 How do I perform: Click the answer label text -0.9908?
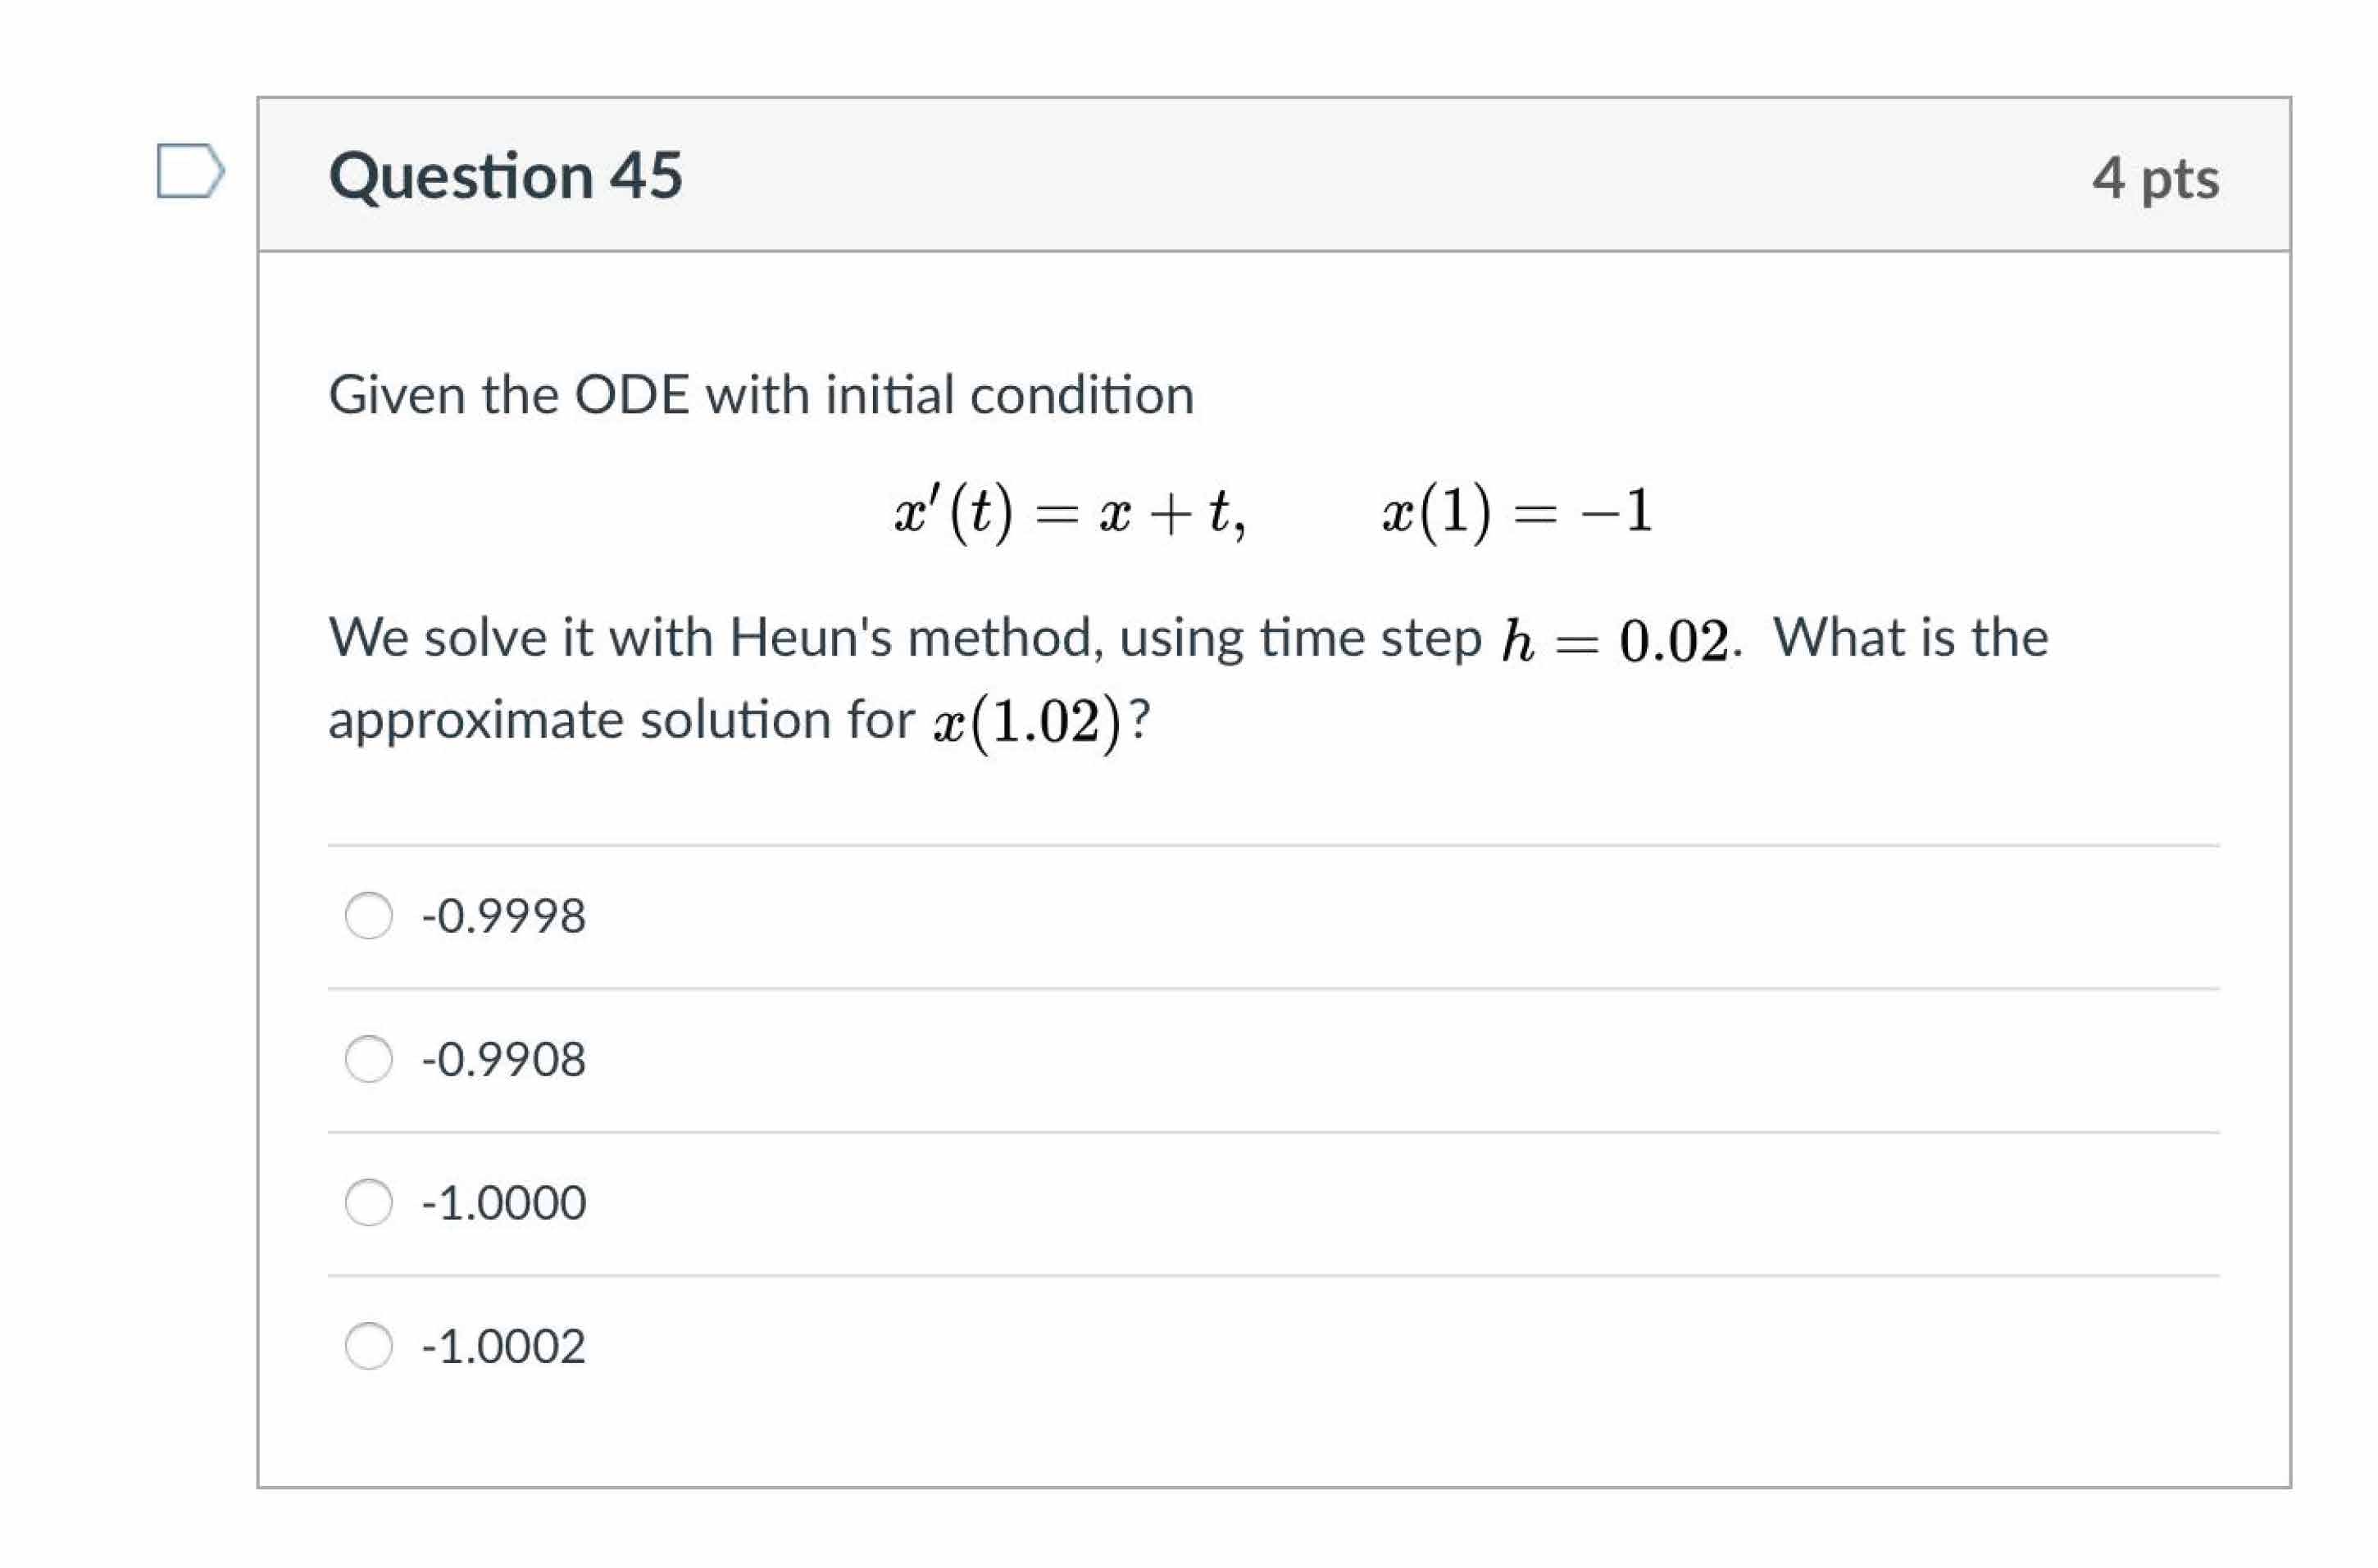click(503, 1059)
